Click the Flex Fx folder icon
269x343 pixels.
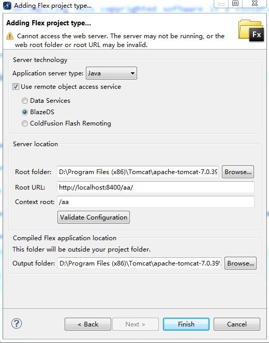coord(251,30)
